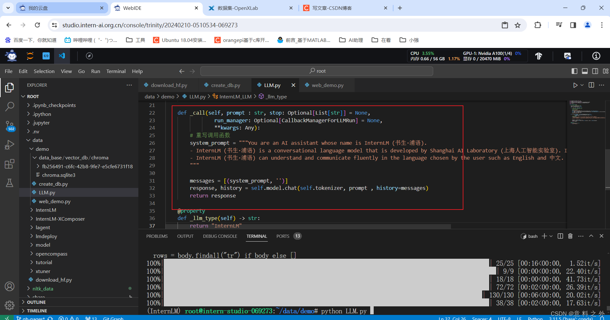Close the LLM.py editor tab

tap(293, 85)
